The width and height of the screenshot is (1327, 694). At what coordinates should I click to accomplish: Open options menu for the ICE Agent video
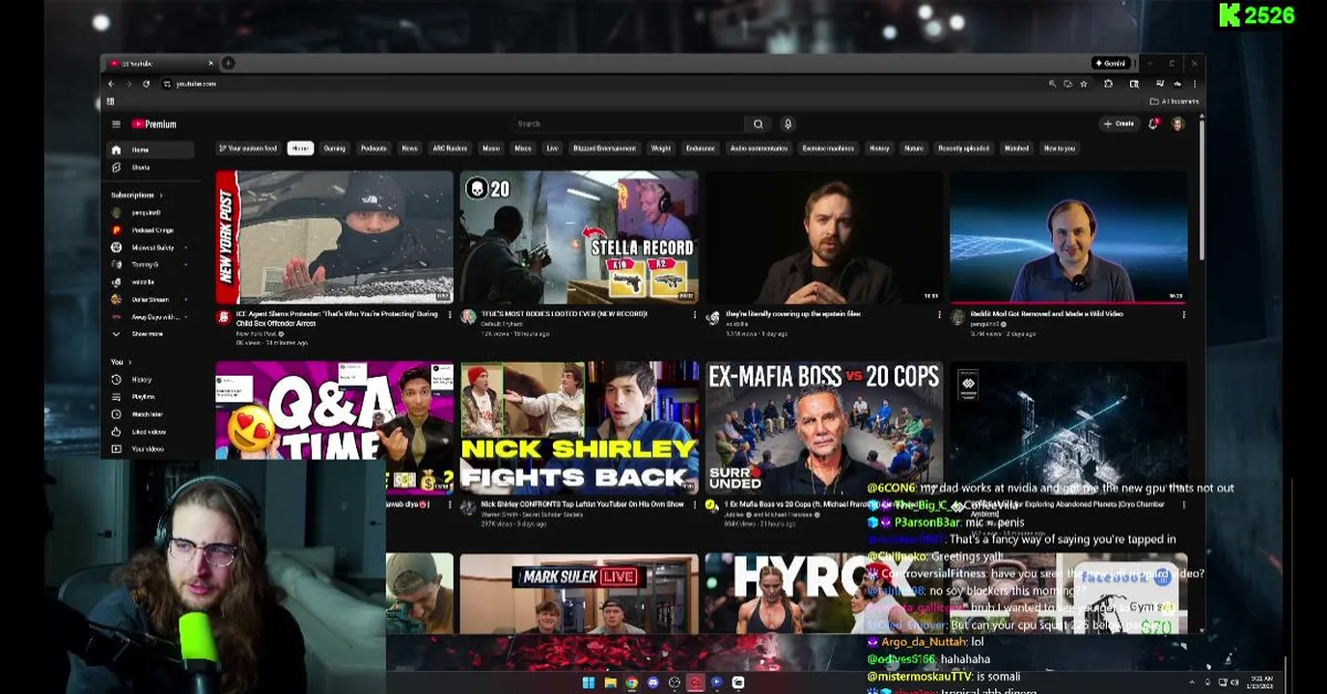coord(449,314)
